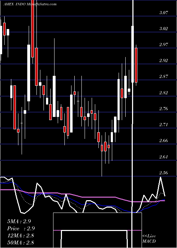The height and width of the screenshot is (248, 177).
Task: Click the 2.97 price axis label
Action: pyautogui.click(x=164, y=44)
